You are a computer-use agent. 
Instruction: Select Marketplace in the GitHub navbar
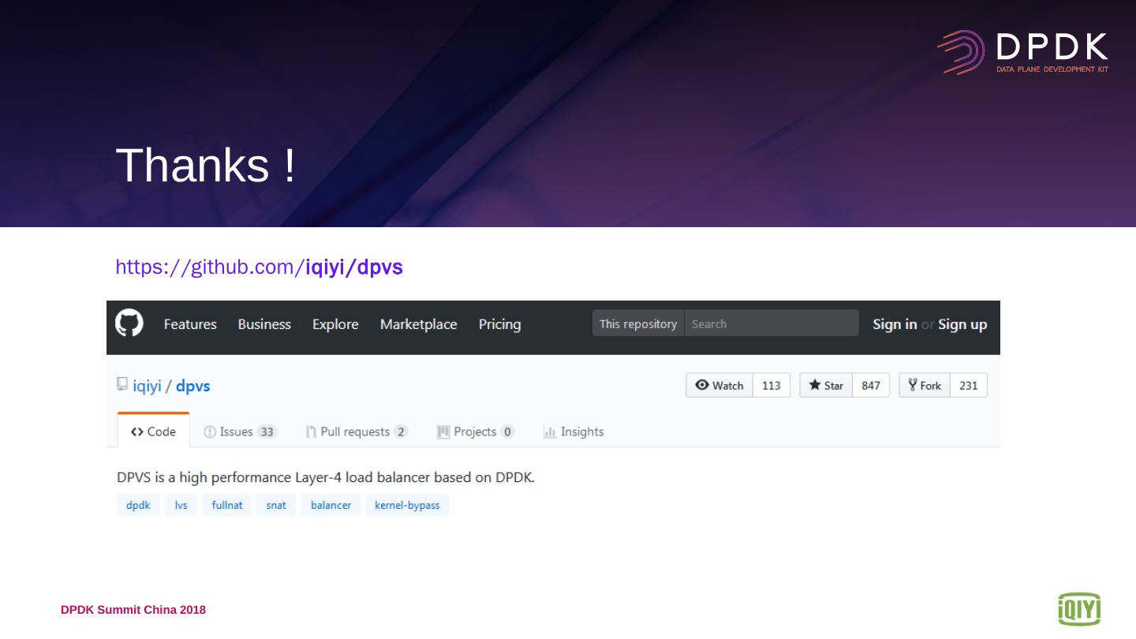418,324
